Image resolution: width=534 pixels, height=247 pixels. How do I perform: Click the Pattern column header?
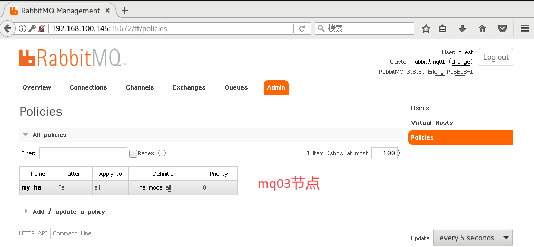click(x=74, y=174)
